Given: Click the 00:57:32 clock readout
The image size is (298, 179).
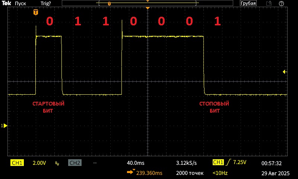Looking at the screenshot, I should pos(272,163).
